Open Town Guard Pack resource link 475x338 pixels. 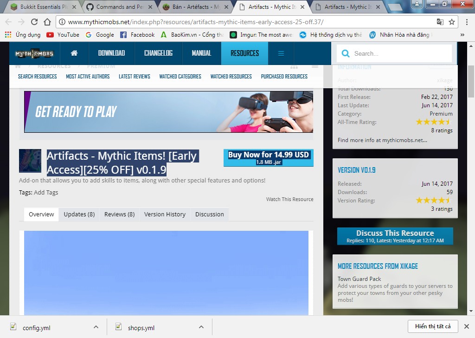pos(359,279)
